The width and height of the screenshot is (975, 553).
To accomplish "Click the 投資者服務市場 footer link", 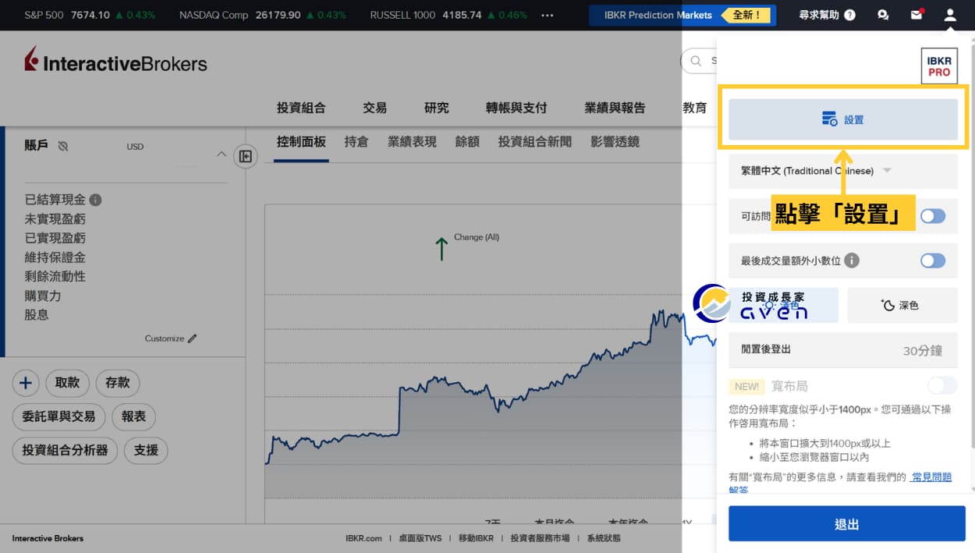I will [540, 538].
